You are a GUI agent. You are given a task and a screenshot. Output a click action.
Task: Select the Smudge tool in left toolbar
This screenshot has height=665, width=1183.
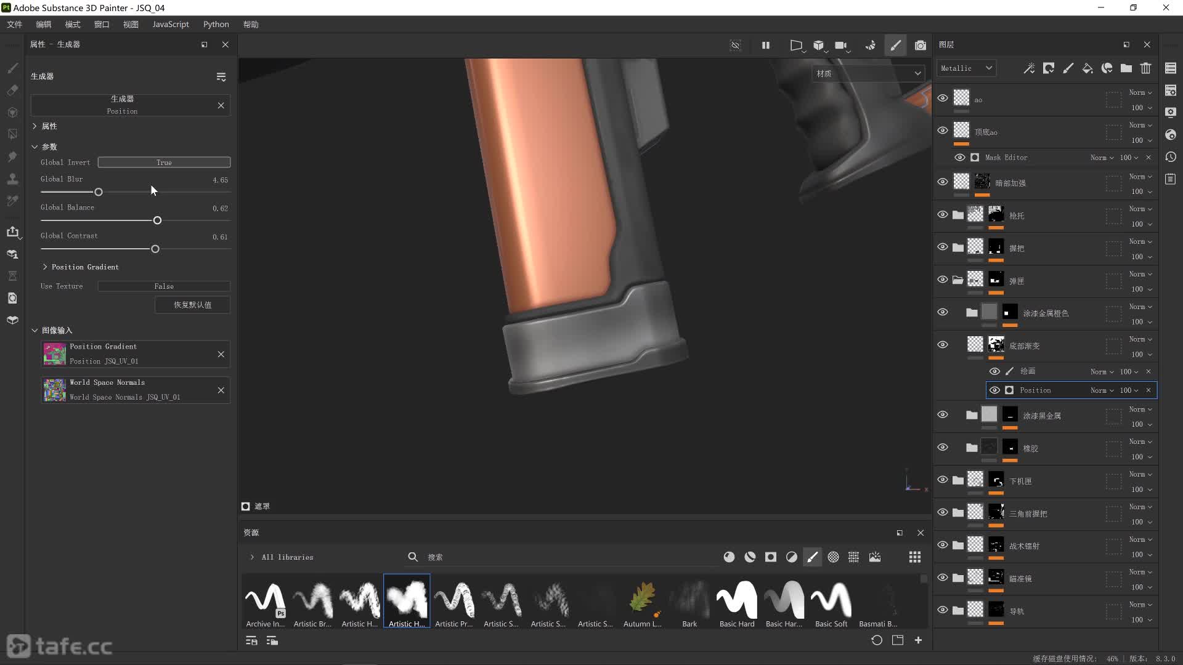(12, 156)
